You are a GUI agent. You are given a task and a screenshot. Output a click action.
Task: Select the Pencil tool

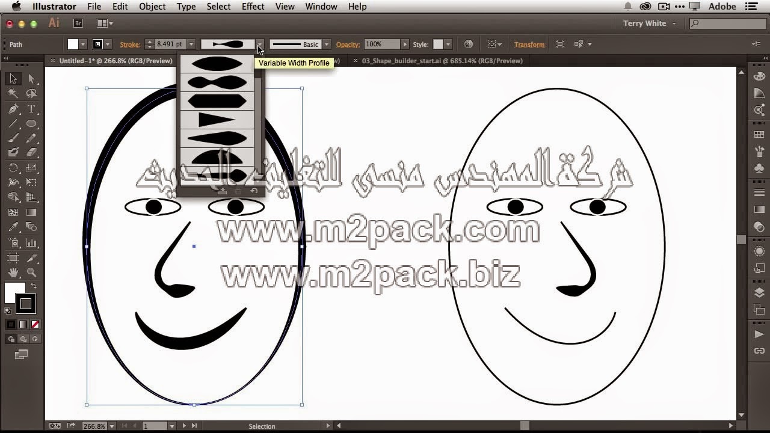pyautogui.click(x=31, y=138)
